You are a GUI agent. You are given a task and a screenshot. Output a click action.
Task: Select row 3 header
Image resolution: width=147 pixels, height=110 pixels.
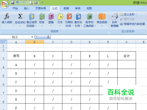click(4, 56)
